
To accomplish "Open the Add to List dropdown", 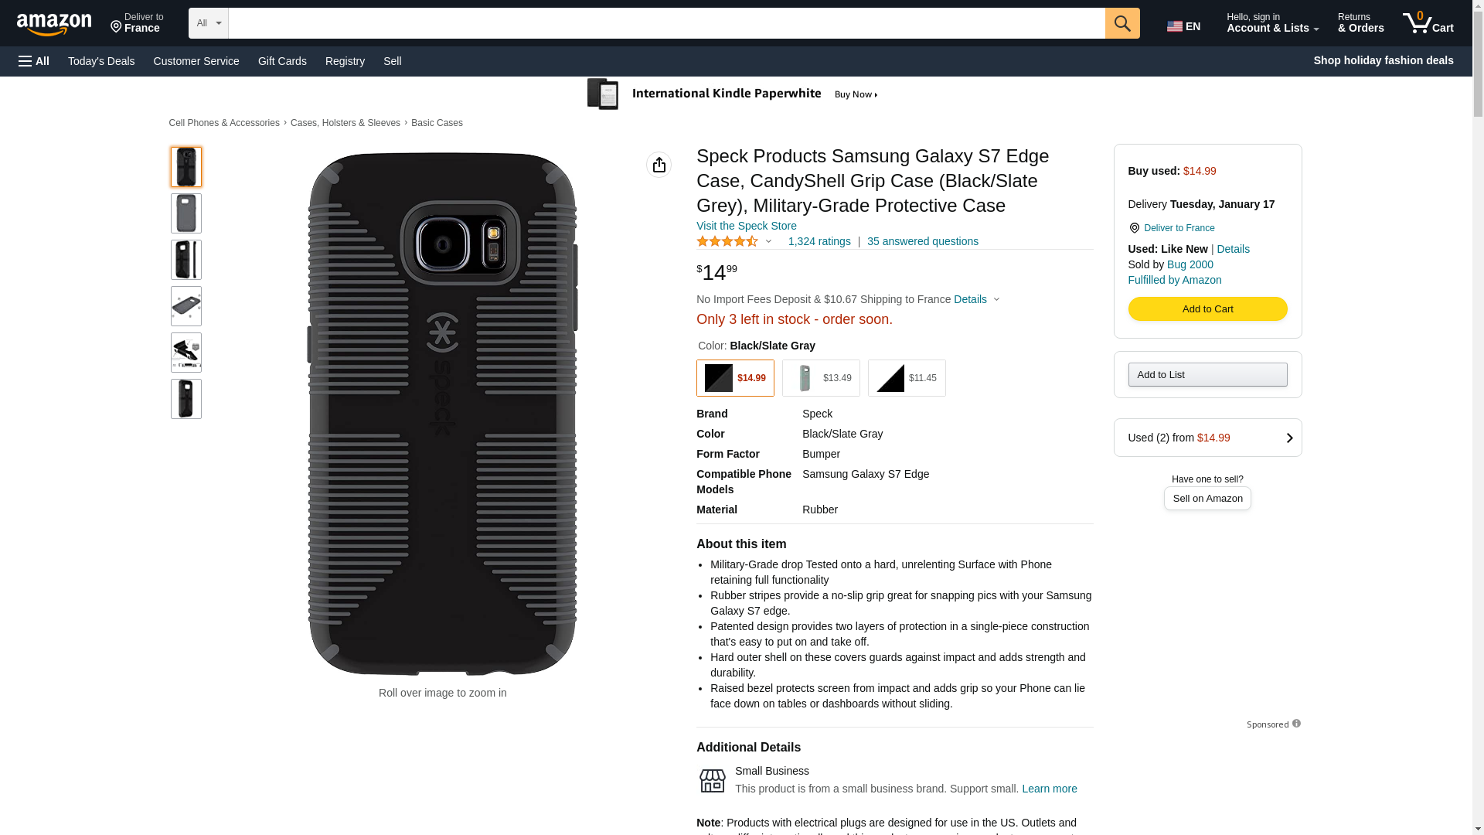I will point(1207,375).
